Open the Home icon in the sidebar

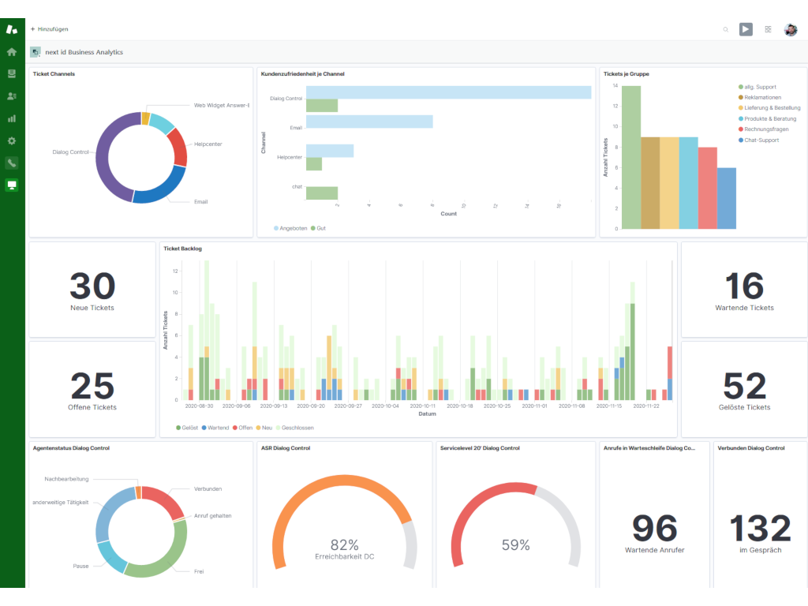12,52
